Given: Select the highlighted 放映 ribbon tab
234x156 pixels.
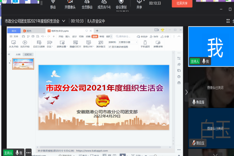Looking at the screenshot, I should coord(95,36).
